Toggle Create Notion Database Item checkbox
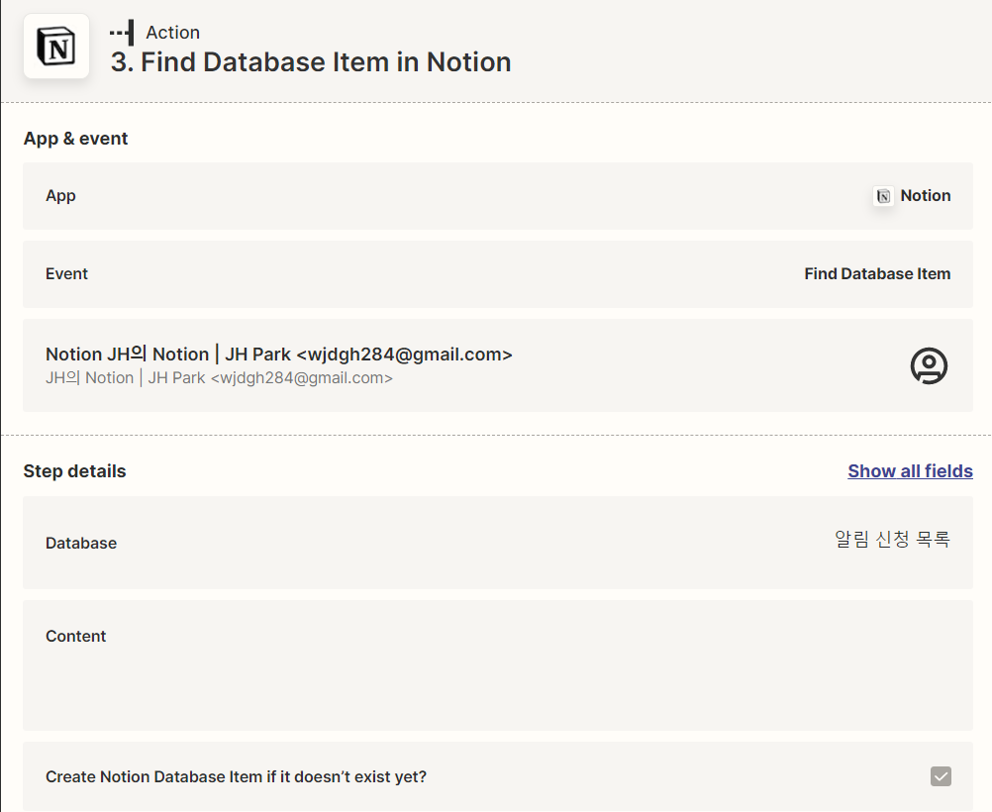This screenshot has height=812, width=992. tap(941, 776)
